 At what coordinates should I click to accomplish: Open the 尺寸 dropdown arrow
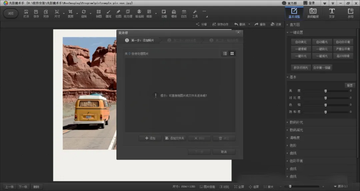pos(64,14)
